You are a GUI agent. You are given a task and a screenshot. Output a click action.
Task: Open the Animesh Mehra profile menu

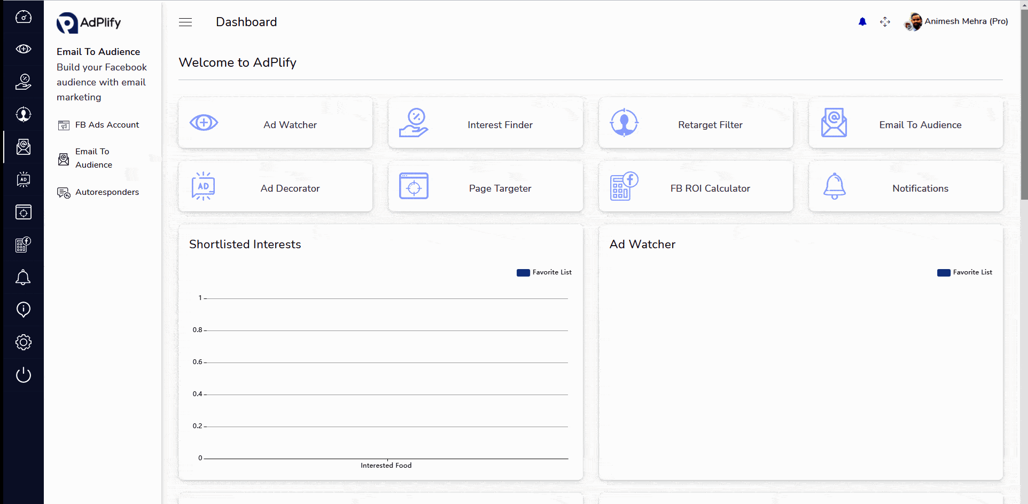pyautogui.click(x=956, y=21)
